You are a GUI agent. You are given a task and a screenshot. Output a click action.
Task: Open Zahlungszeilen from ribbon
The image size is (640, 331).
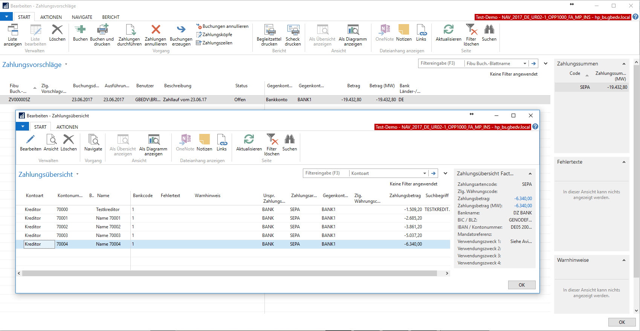click(214, 43)
